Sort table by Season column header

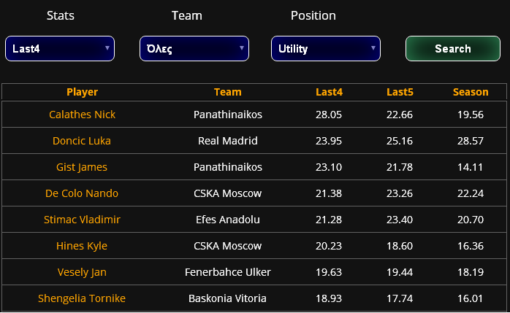pyautogui.click(x=471, y=92)
